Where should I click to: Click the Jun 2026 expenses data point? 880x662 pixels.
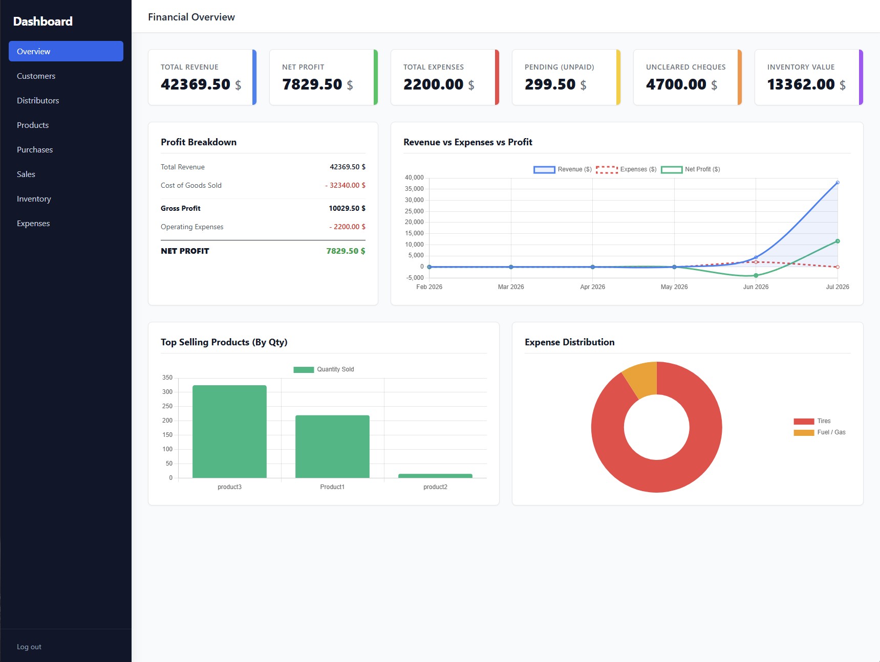[x=756, y=262]
